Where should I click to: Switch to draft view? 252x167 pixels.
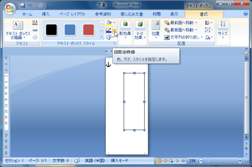(183, 161)
